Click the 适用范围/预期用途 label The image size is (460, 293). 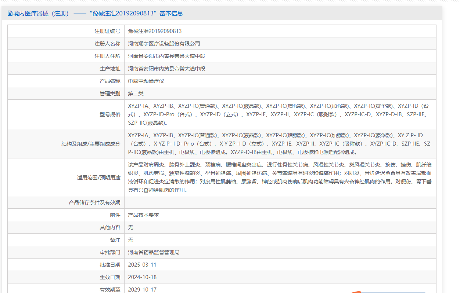98,177
